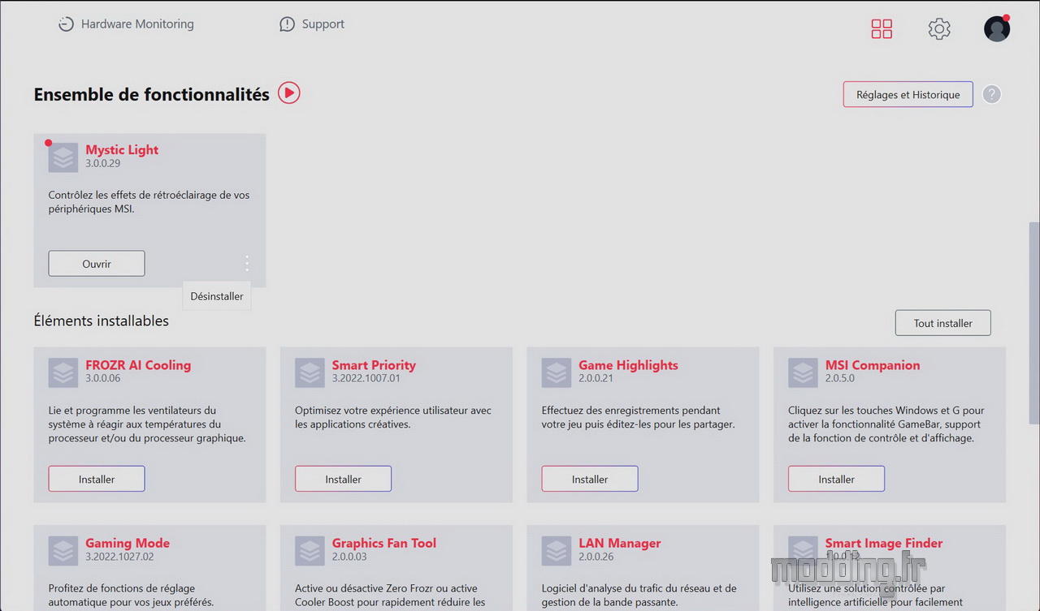Click the Smart Image Finder layers icon
Screen dimensions: 1040x611
(804, 551)
